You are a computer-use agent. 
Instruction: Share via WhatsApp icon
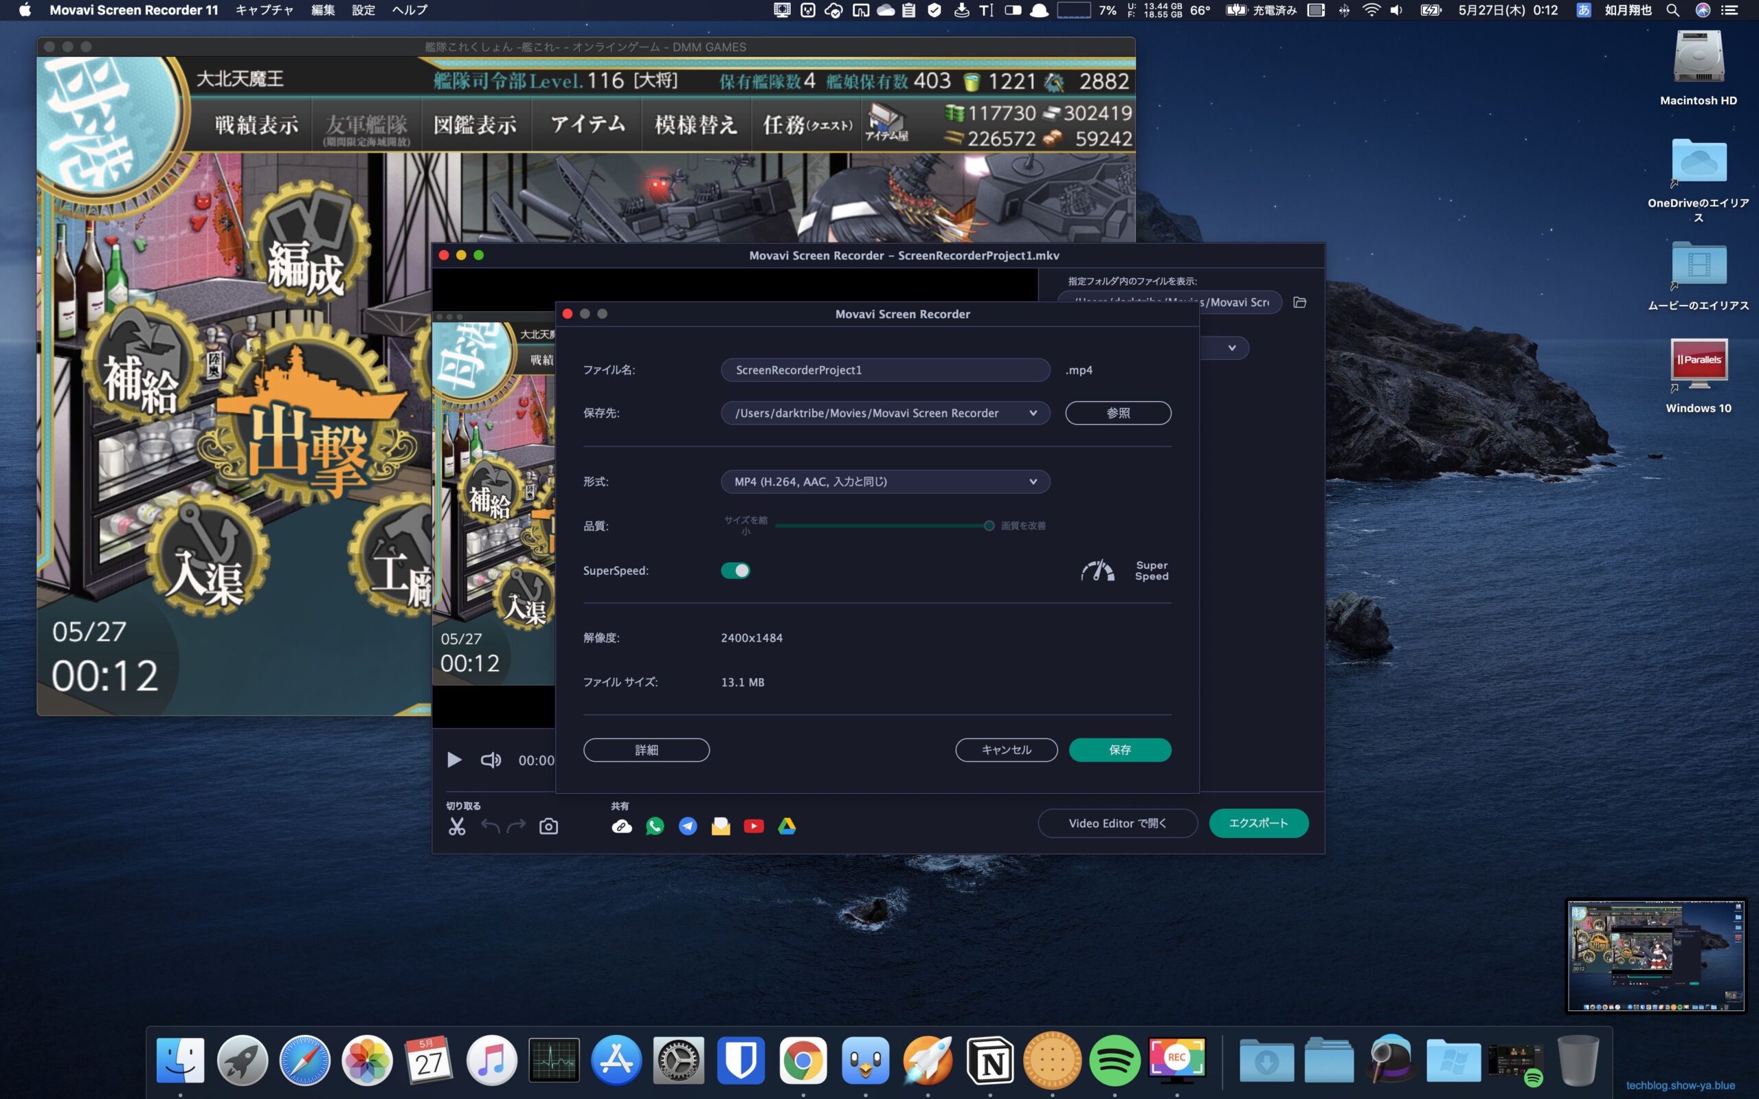[x=654, y=826]
